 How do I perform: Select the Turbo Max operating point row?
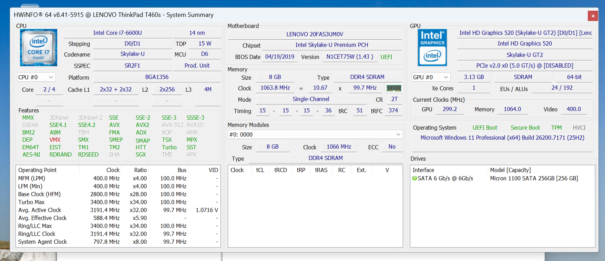click(x=118, y=202)
